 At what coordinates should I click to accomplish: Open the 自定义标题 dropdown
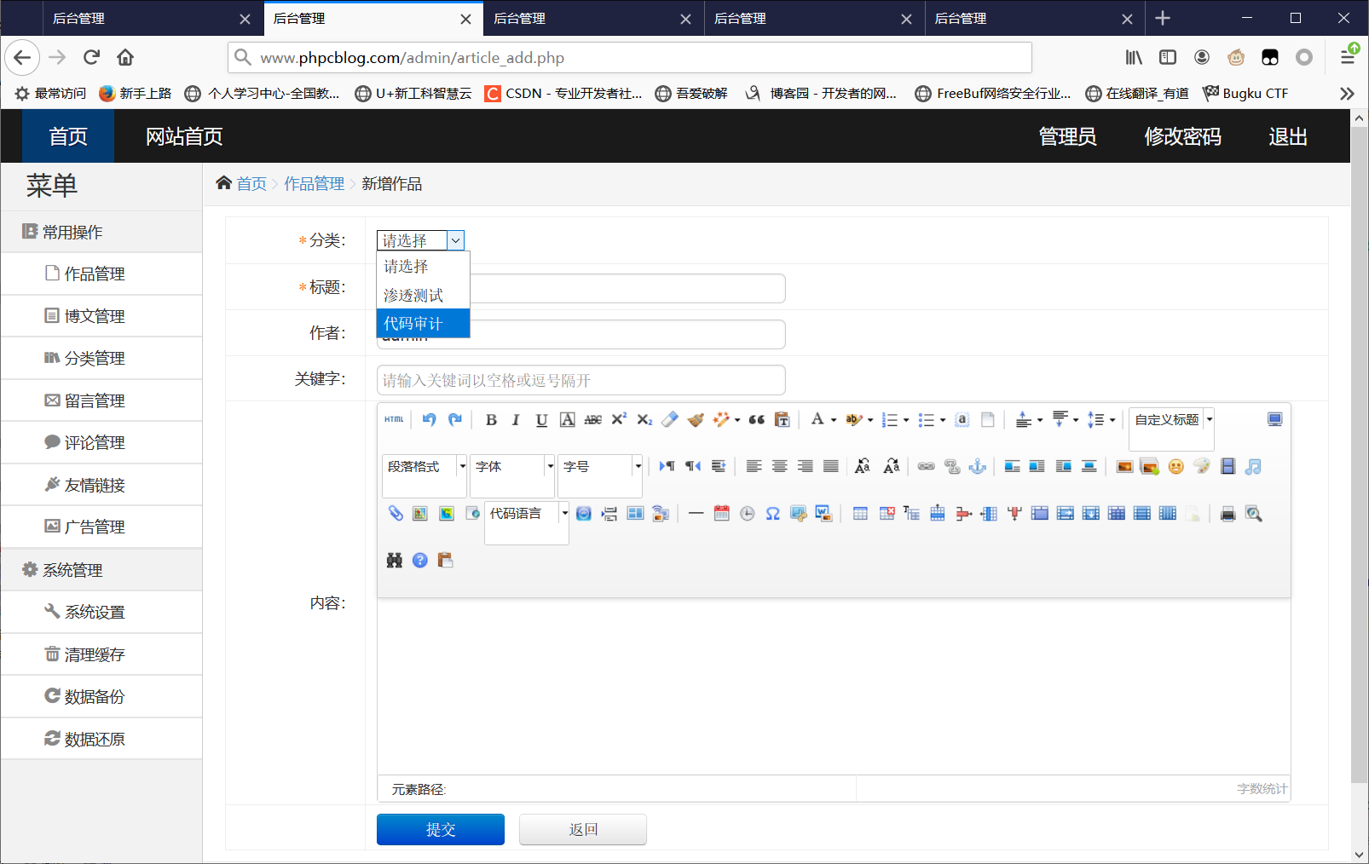pyautogui.click(x=1171, y=419)
